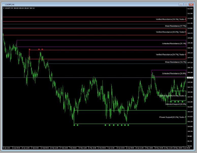Click price axis value 103.290
Image resolution: width=197 pixels, height=153 pixels.
pos(190,102)
